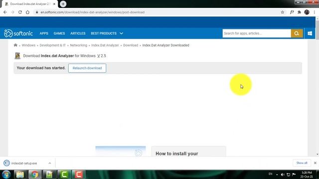Image resolution: width=319 pixels, height=179 pixels.
Task: Click the Search for apps field
Action: (257, 33)
